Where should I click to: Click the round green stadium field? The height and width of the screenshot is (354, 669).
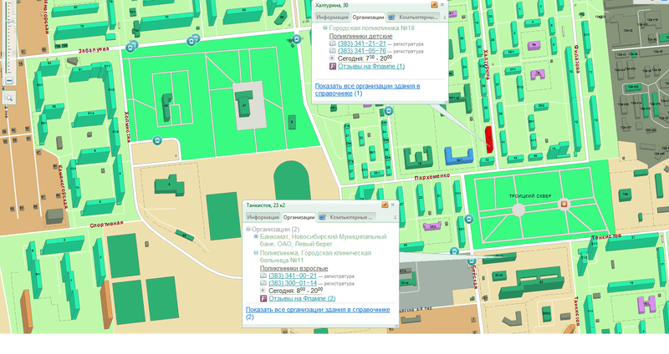(x=292, y=181)
